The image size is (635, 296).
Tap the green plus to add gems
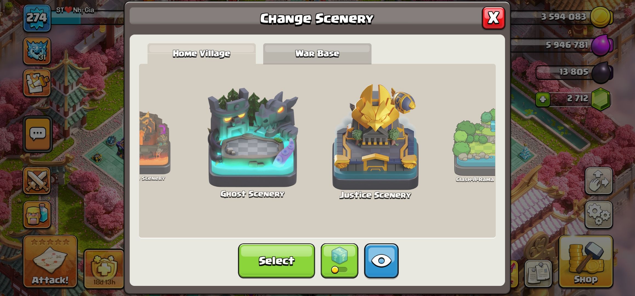(543, 99)
